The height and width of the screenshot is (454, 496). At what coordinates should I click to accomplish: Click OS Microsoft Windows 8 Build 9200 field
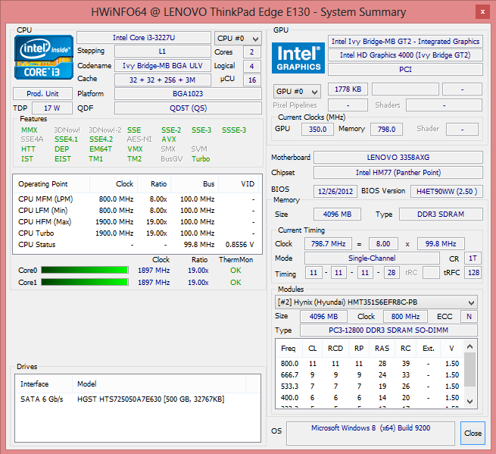click(370, 433)
